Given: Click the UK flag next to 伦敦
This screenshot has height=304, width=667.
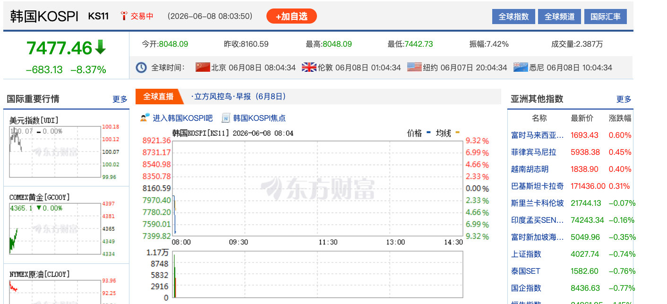Looking at the screenshot, I should [309, 67].
